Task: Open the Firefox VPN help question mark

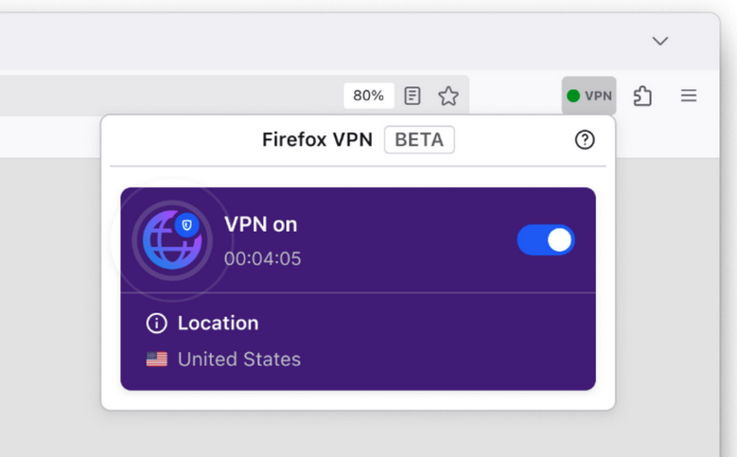Action: (585, 140)
